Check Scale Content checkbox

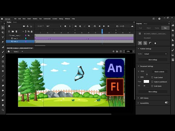point(152,77)
